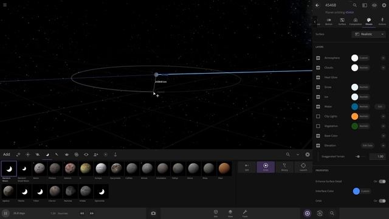Enable the City Lights layer checkbox
This screenshot has height=219, width=389.
[318, 116]
